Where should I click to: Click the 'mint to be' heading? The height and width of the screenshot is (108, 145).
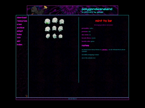103,21
